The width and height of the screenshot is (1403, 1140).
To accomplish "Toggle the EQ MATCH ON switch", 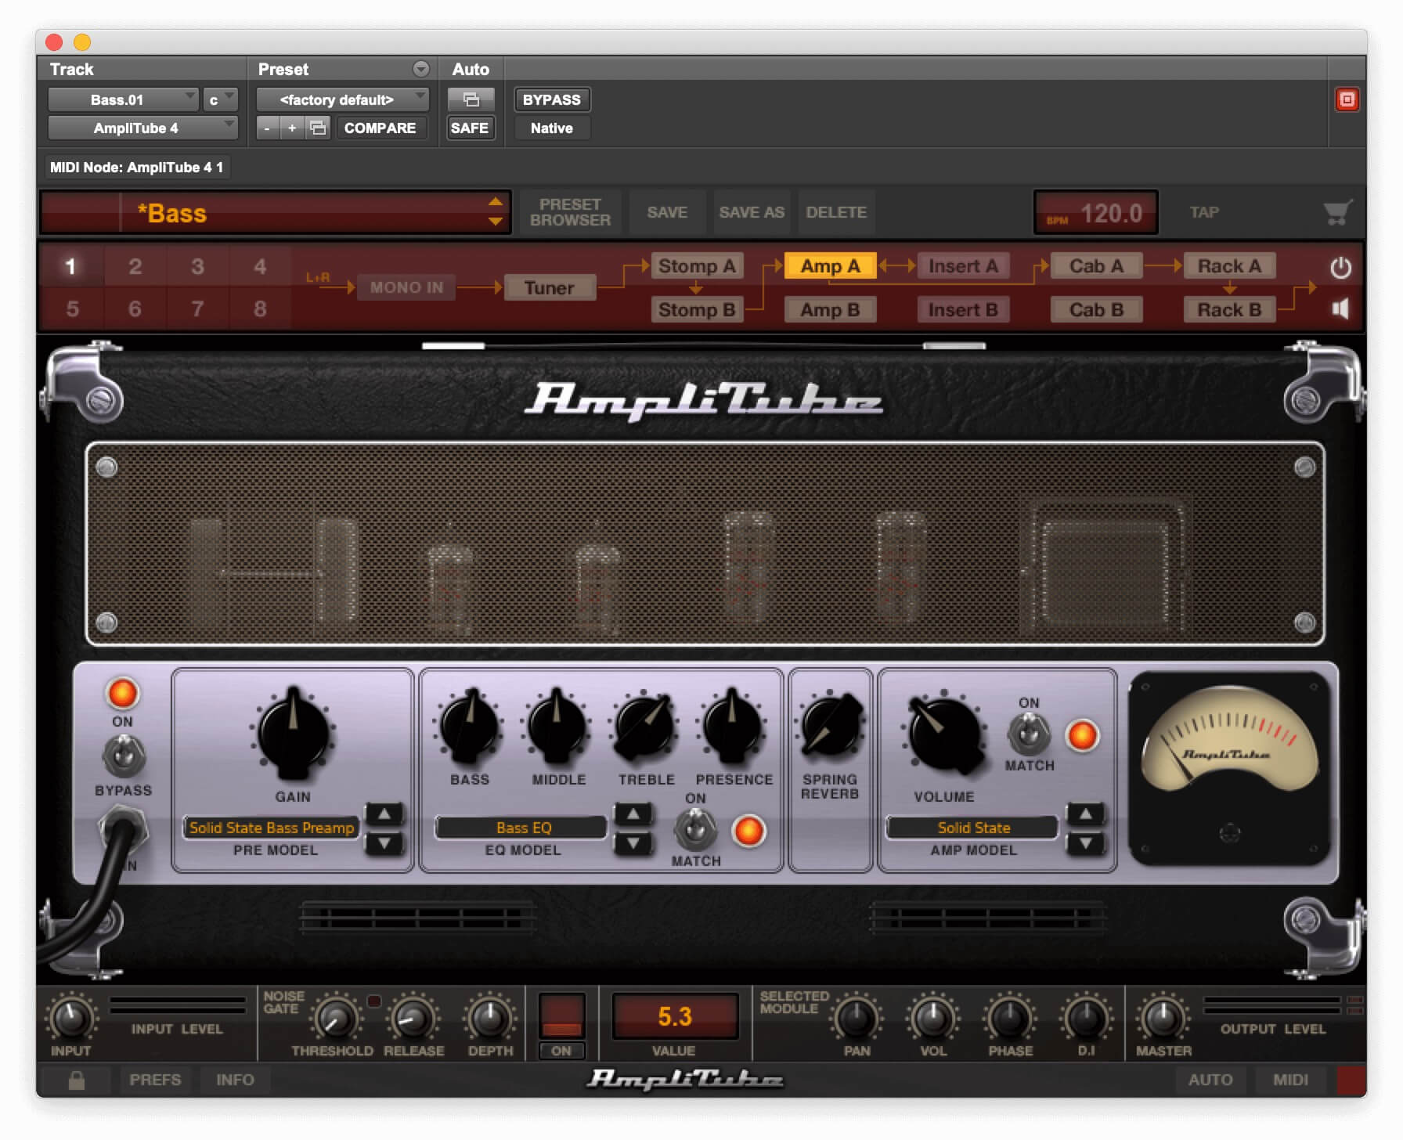I will pyautogui.click(x=695, y=830).
